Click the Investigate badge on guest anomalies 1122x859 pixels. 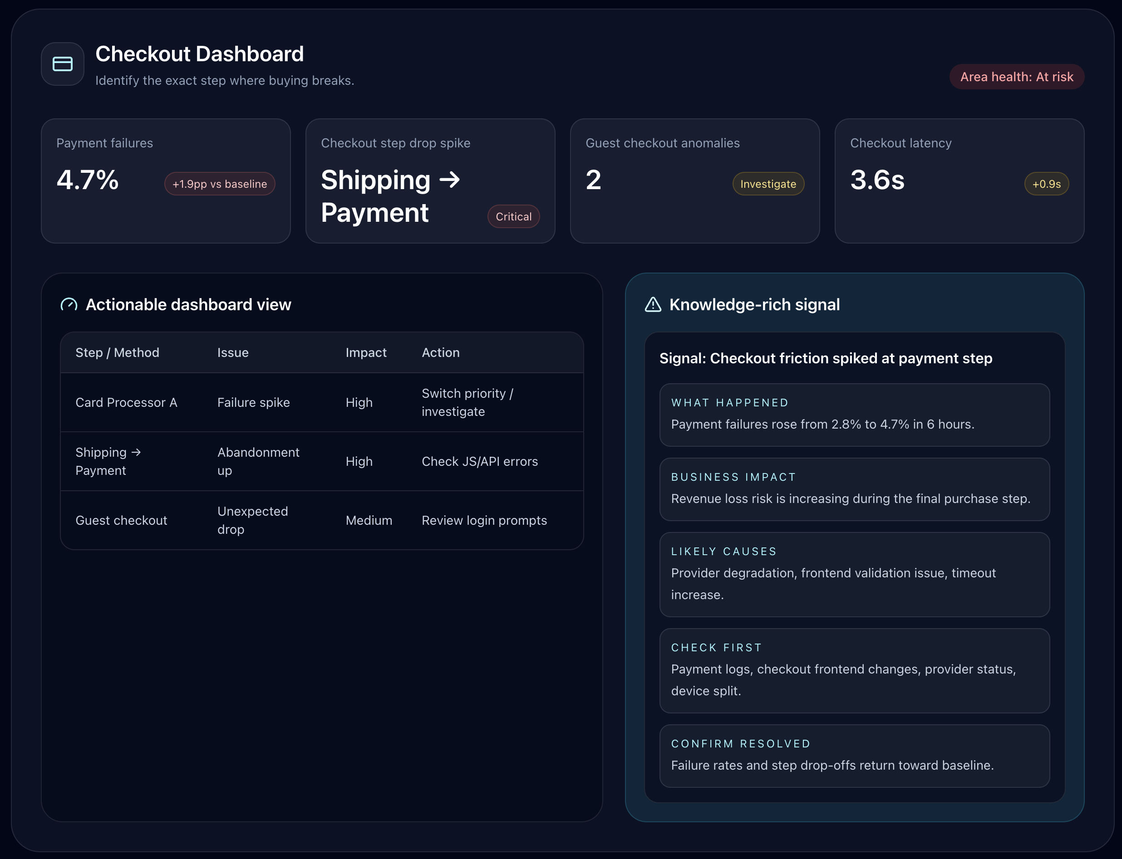(x=768, y=184)
